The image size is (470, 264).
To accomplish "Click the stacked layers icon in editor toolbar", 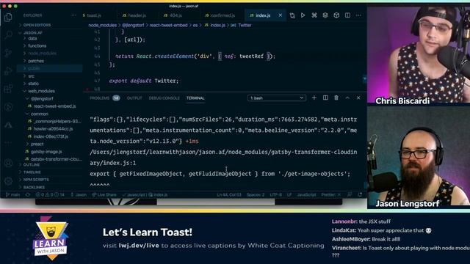I will click(325, 15).
